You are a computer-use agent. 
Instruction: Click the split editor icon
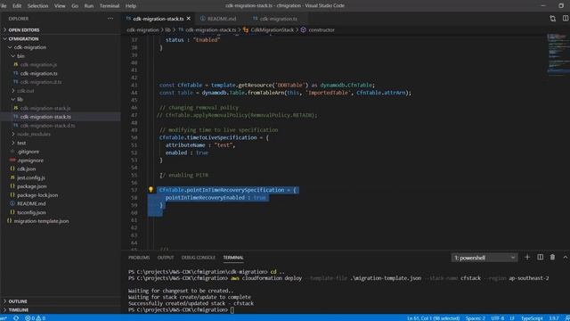(566, 19)
